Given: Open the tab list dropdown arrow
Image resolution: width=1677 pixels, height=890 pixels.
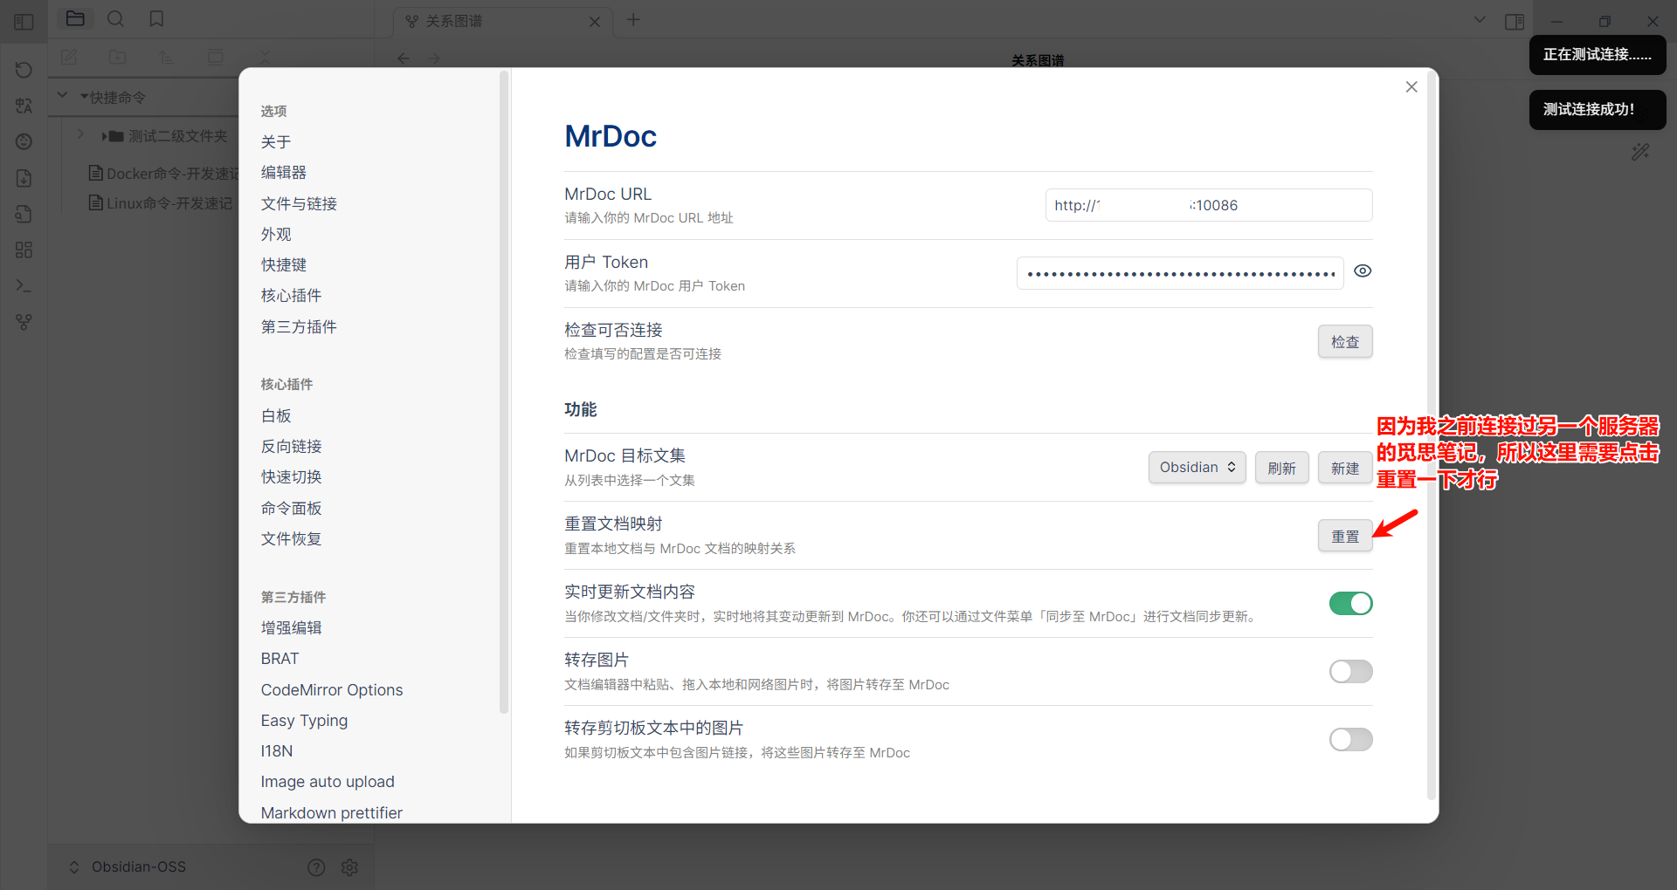Looking at the screenshot, I should pyautogui.click(x=1480, y=19).
